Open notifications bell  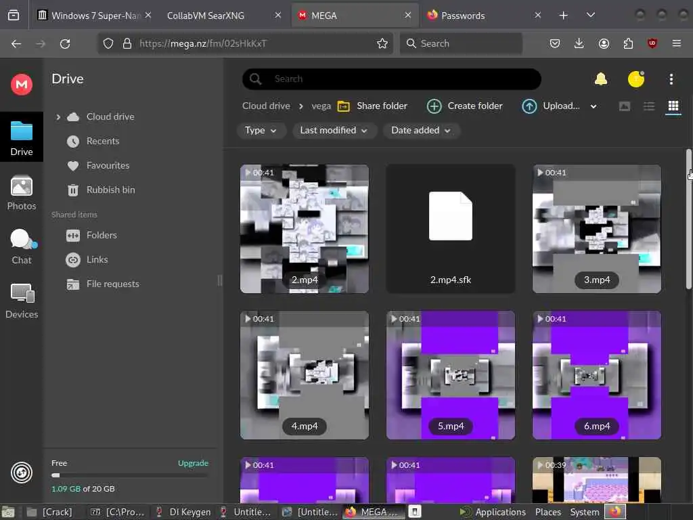[x=601, y=79]
